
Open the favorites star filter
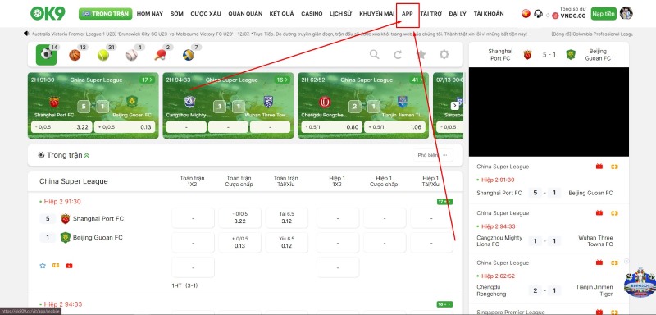tap(421, 54)
